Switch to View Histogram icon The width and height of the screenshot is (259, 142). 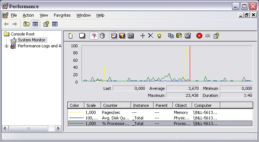point(122,35)
